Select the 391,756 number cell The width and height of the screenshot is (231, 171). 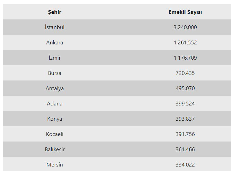[185, 134]
